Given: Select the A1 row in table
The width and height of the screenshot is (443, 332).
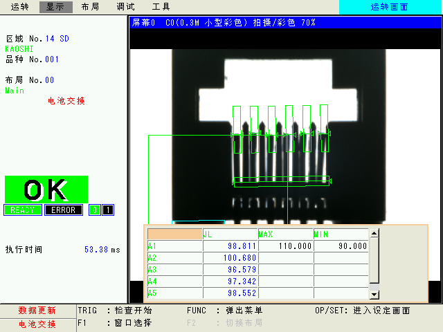Looking at the screenshot, I should 174,246.
